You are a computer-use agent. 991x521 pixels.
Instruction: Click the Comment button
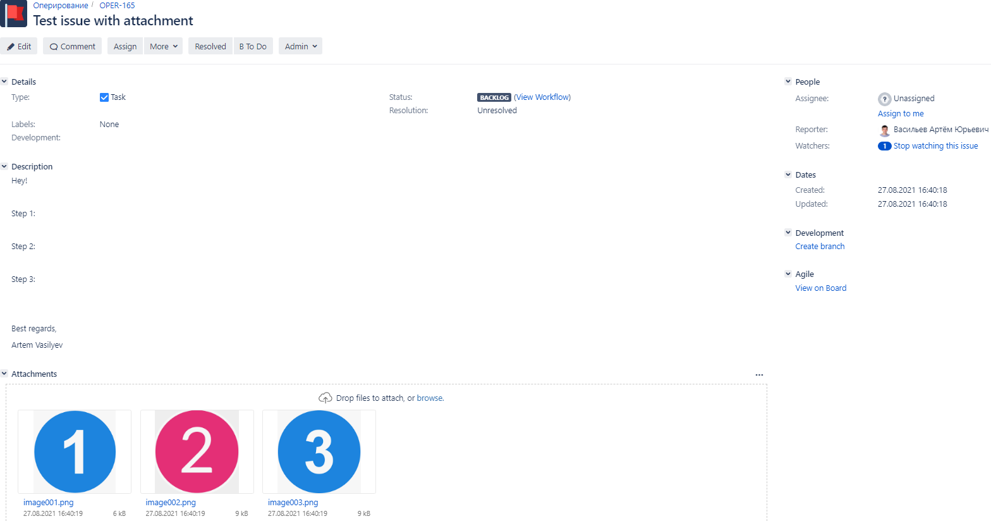[x=72, y=46]
